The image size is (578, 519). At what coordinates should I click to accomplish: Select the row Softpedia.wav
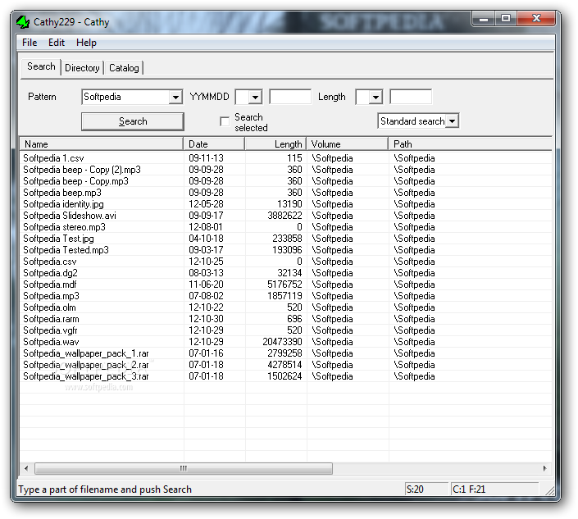286,342
